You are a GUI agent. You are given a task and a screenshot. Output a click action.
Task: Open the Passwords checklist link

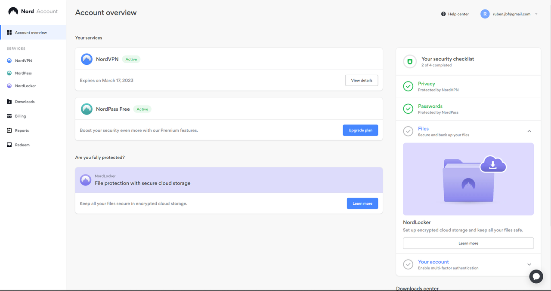430,106
